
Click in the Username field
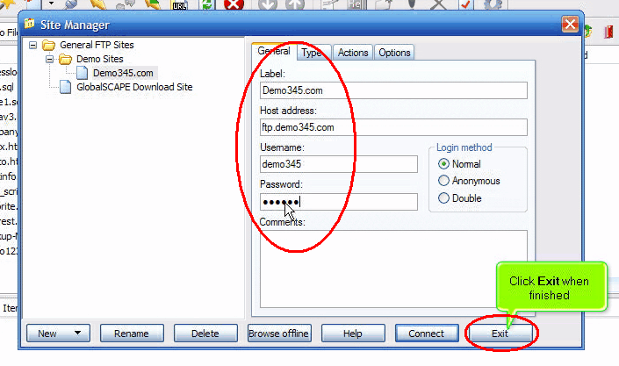339,164
